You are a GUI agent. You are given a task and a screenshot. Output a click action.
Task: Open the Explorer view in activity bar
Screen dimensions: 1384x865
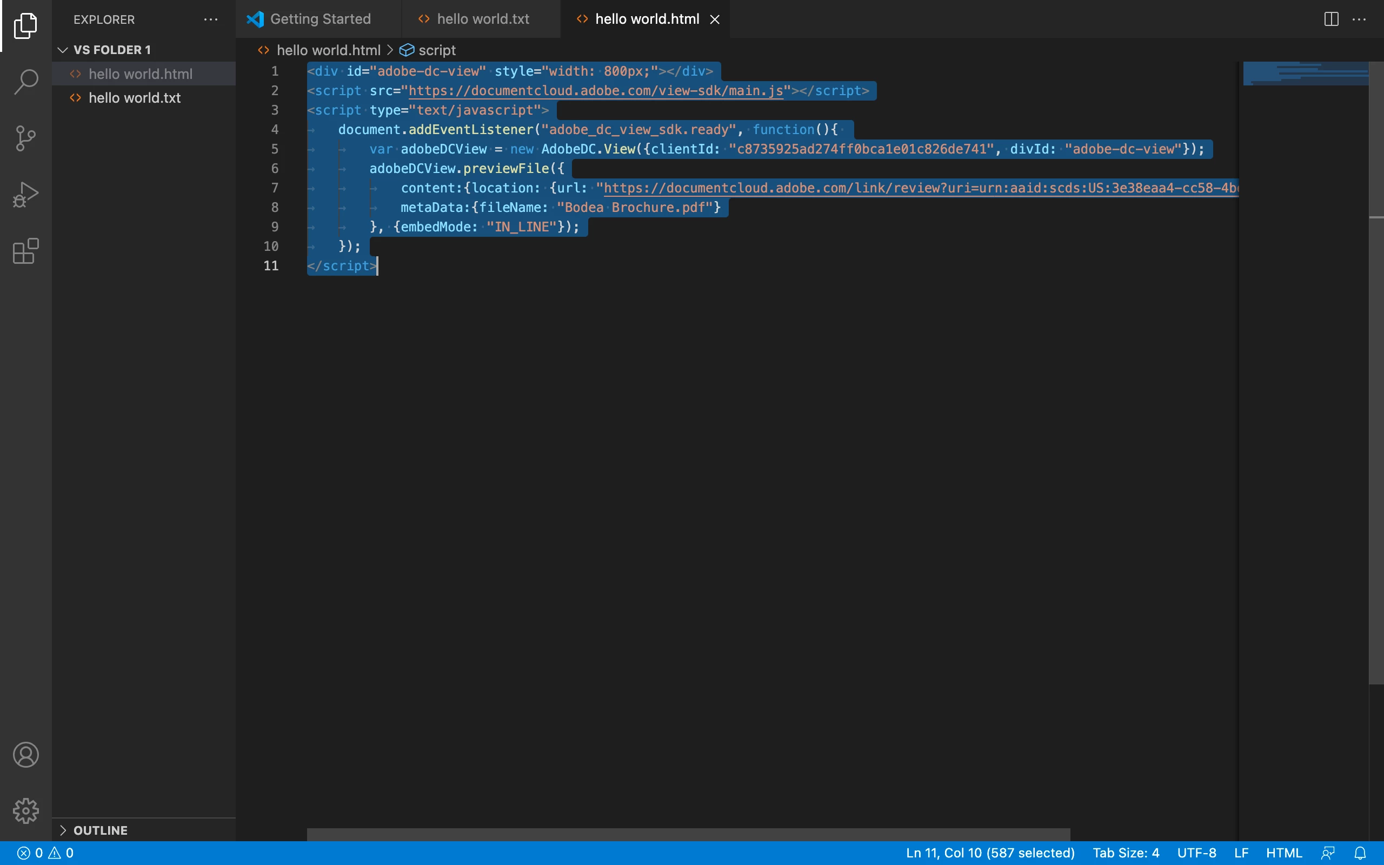(x=26, y=26)
